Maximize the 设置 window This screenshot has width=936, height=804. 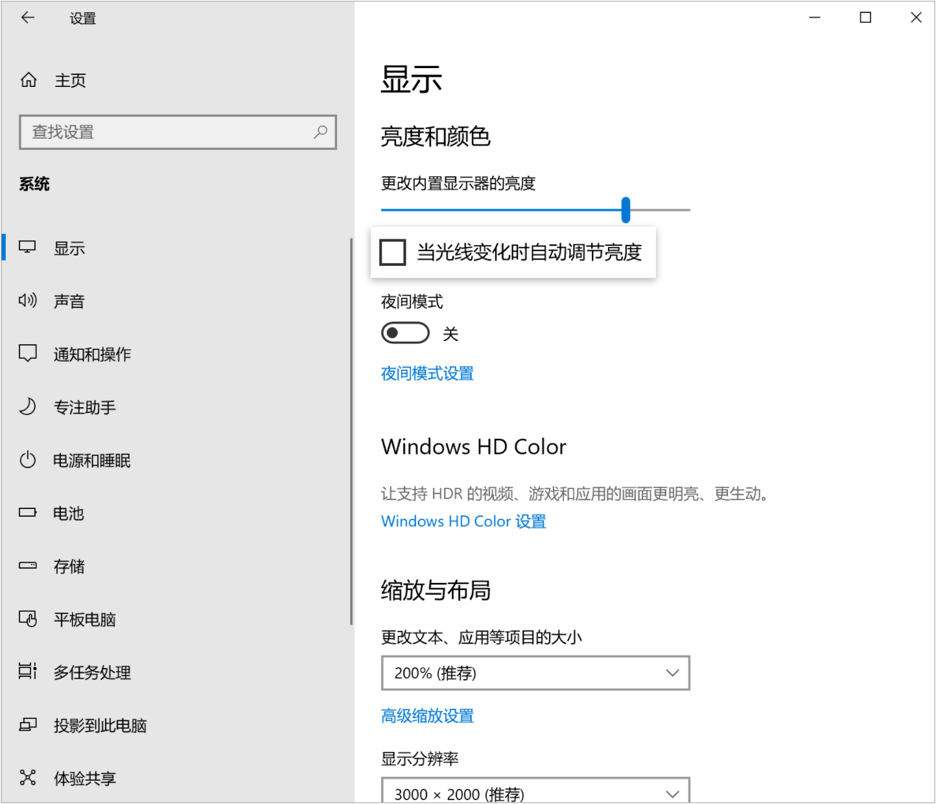865,18
